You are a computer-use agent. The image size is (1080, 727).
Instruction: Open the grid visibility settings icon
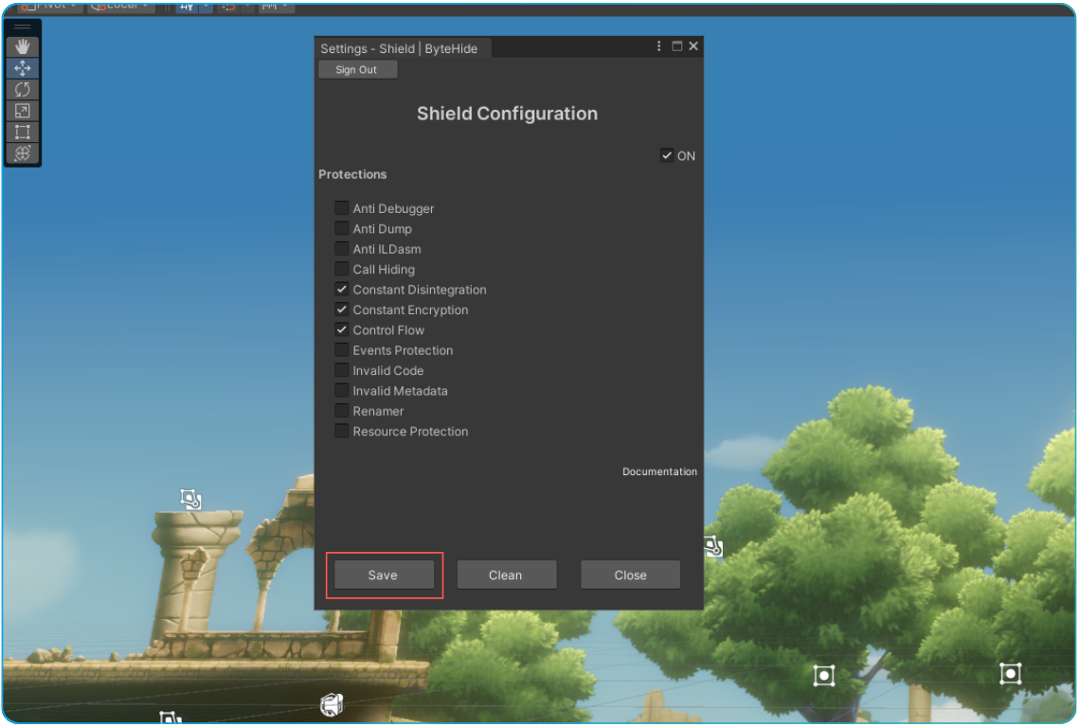(x=270, y=8)
